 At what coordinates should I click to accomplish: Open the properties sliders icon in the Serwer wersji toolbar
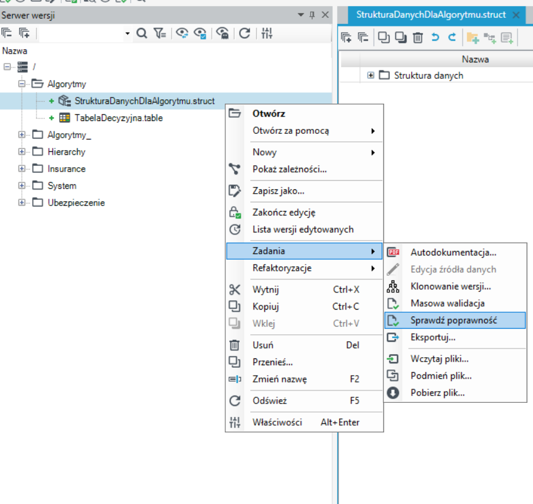tap(267, 33)
